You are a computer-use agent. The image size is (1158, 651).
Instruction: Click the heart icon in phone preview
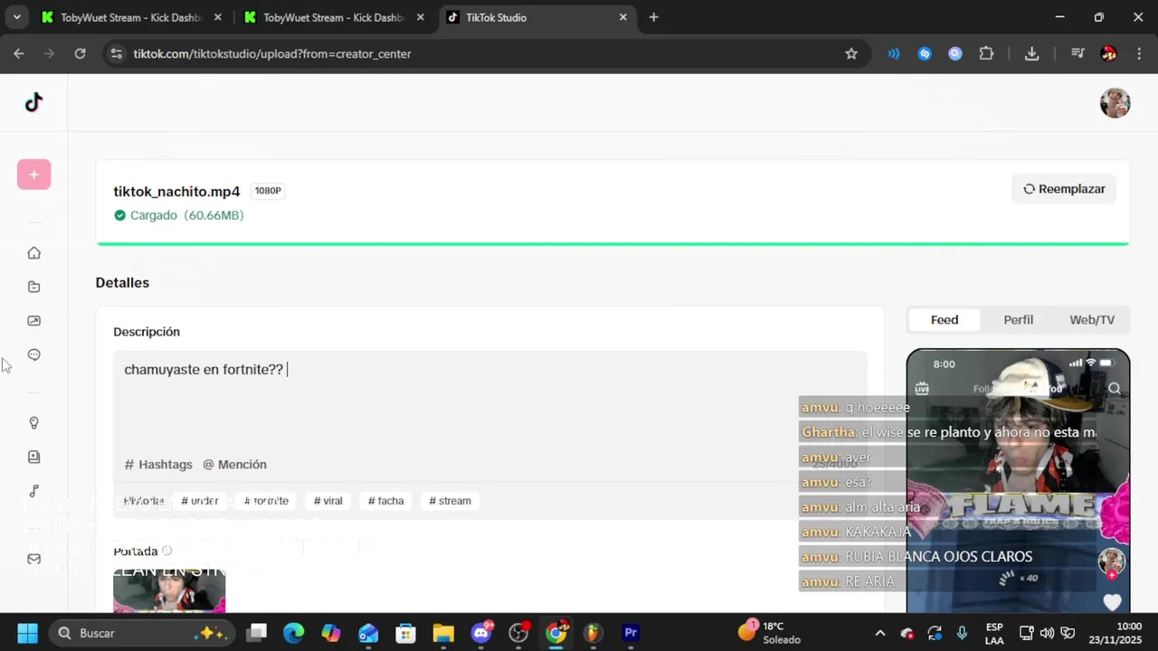pos(1112,602)
